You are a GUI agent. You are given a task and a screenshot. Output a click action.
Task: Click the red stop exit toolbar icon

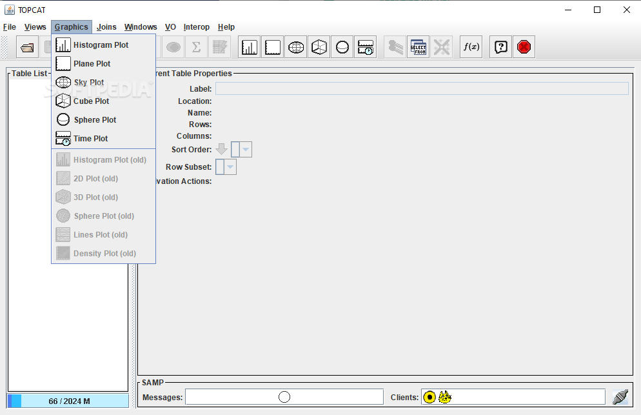(x=524, y=47)
